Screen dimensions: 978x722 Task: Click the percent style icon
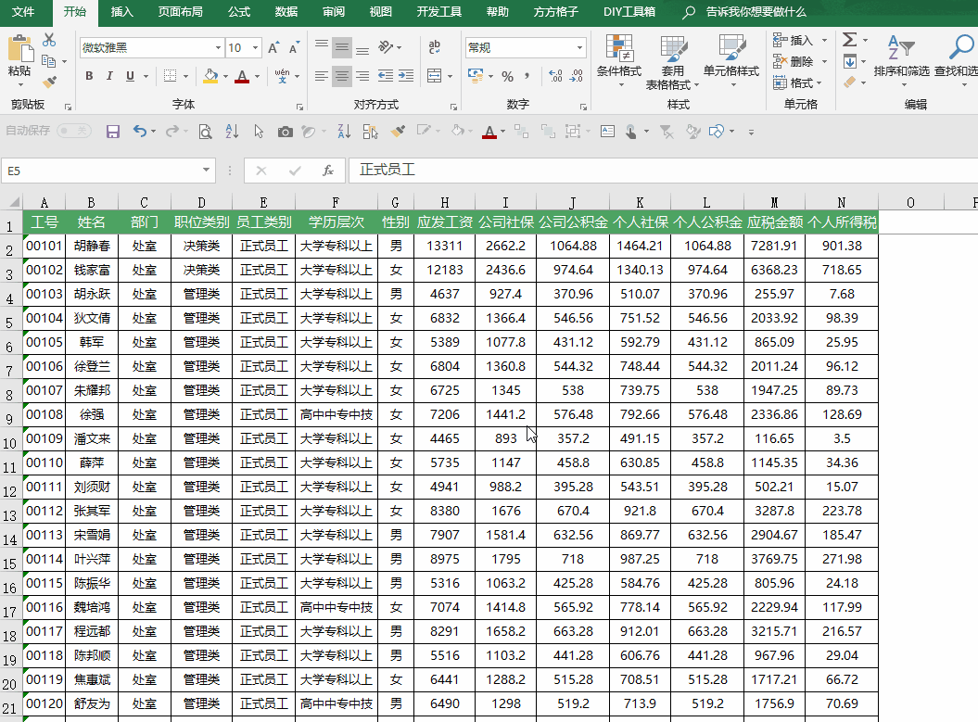pos(507,76)
